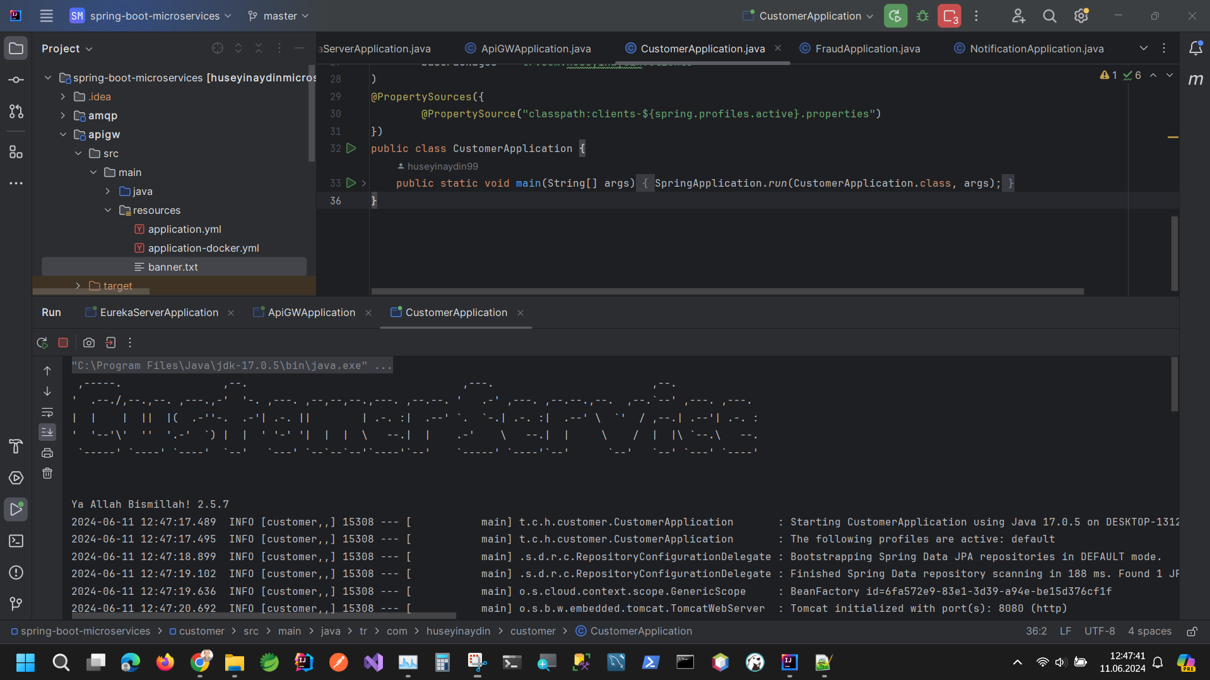Screen dimensions: 1210x680
Task: Clear all console output trash icon
Action: click(47, 473)
